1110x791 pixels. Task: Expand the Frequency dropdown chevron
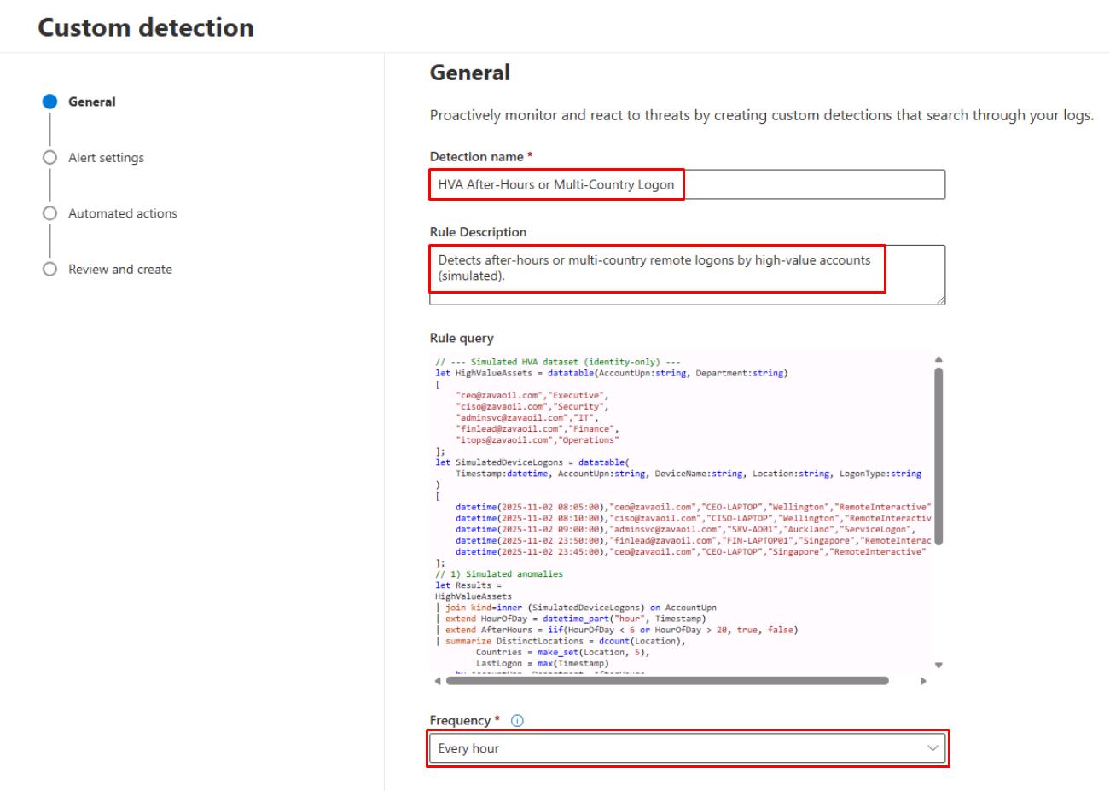pyautogui.click(x=932, y=748)
